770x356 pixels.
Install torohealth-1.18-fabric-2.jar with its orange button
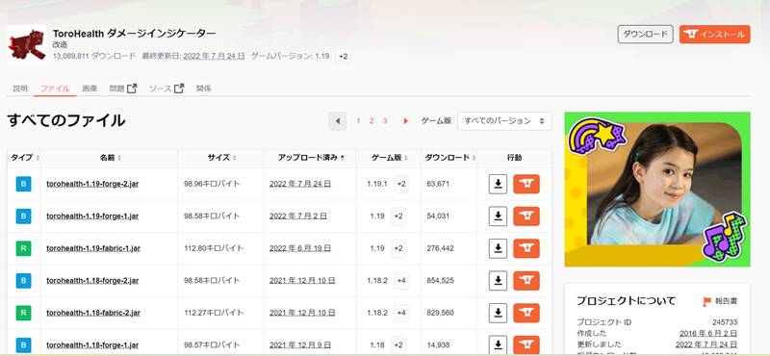pyautogui.click(x=526, y=313)
